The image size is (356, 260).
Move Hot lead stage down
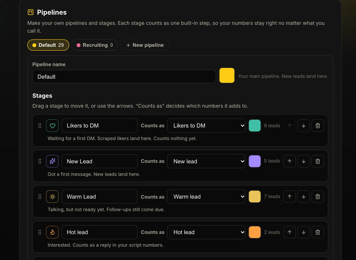(x=304, y=232)
